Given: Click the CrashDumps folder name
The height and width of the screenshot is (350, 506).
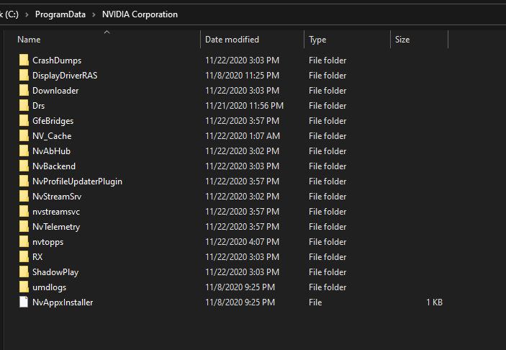Looking at the screenshot, I should click(57, 60).
